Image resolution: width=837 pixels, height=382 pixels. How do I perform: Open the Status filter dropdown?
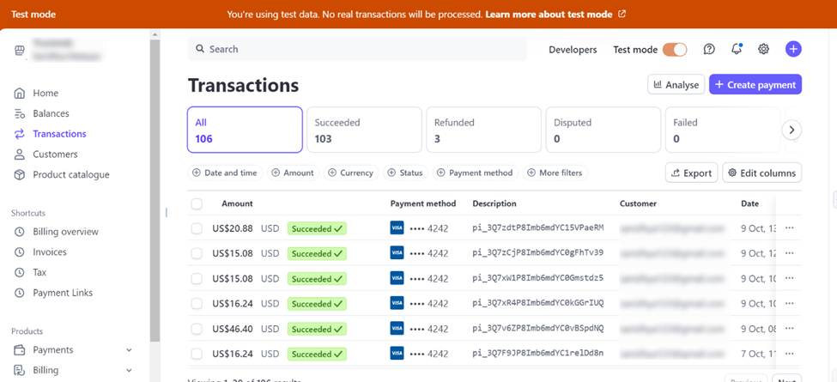coord(404,173)
